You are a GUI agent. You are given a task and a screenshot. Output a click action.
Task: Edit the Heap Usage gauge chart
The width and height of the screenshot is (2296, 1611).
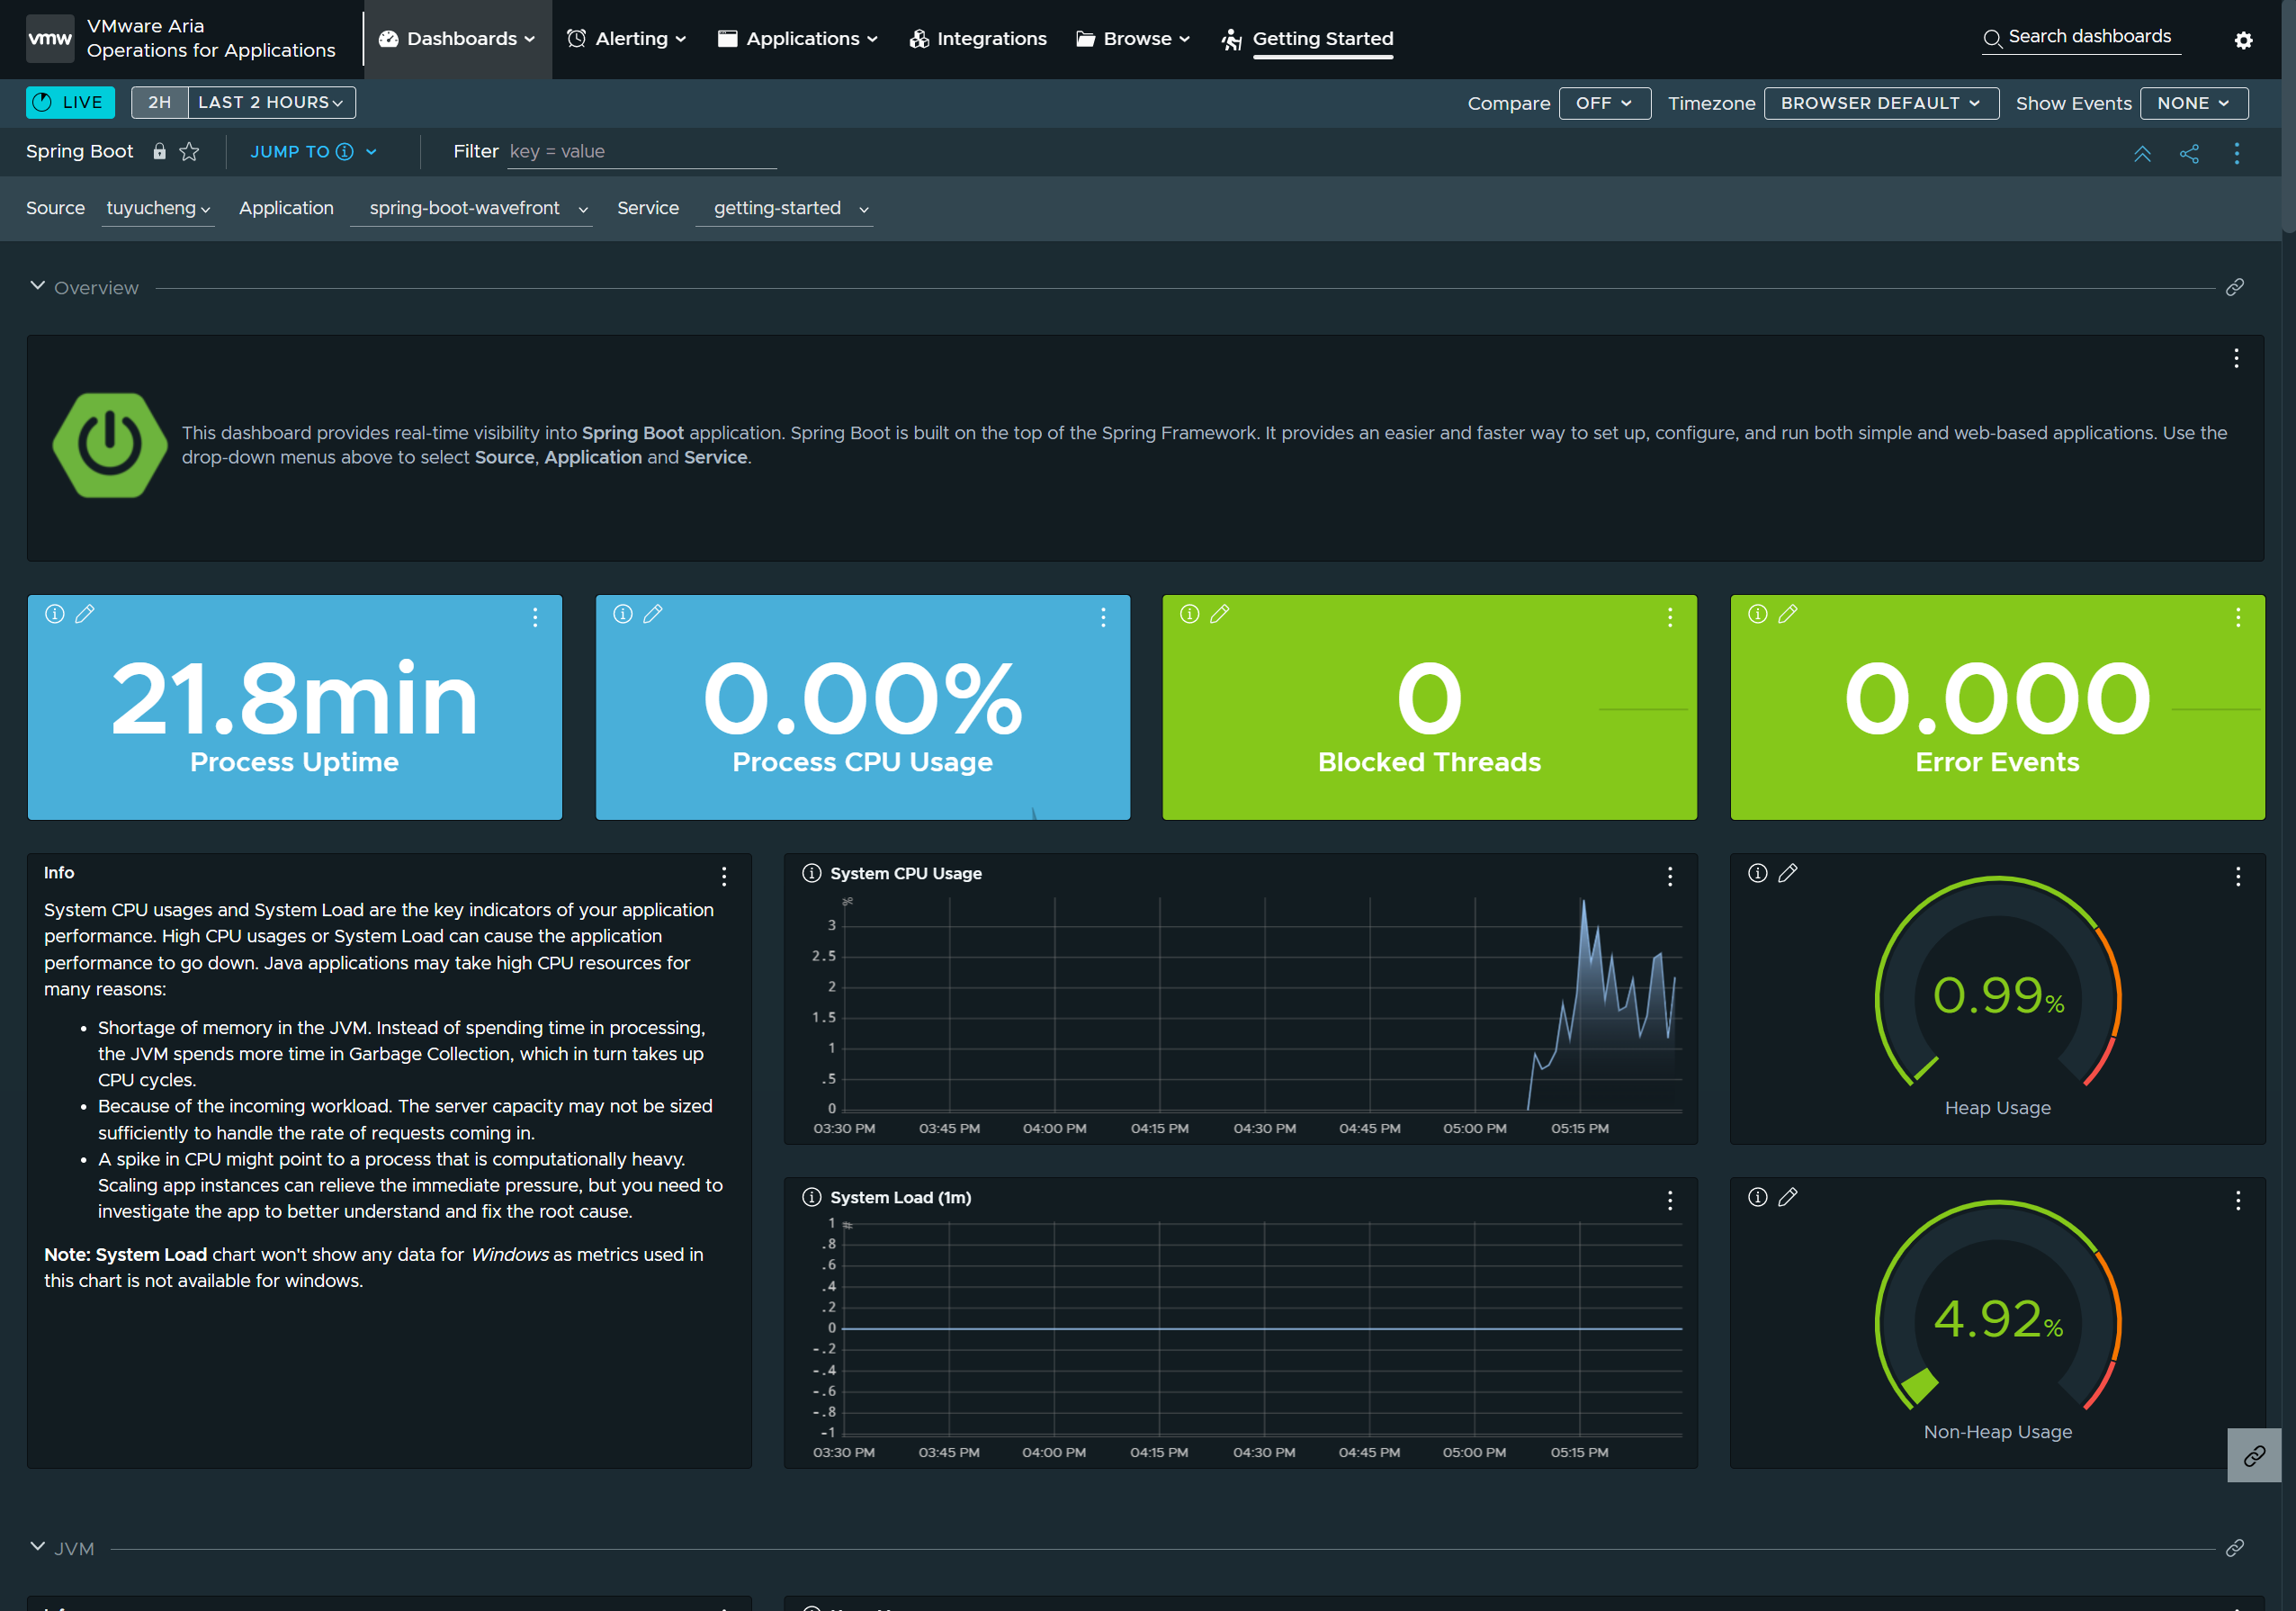[x=1788, y=872]
